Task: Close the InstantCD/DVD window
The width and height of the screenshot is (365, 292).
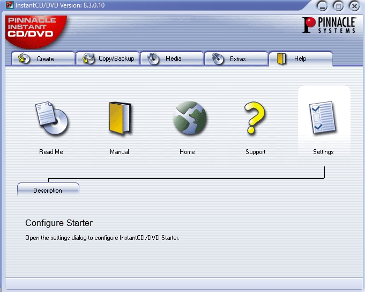Action: click(354, 6)
